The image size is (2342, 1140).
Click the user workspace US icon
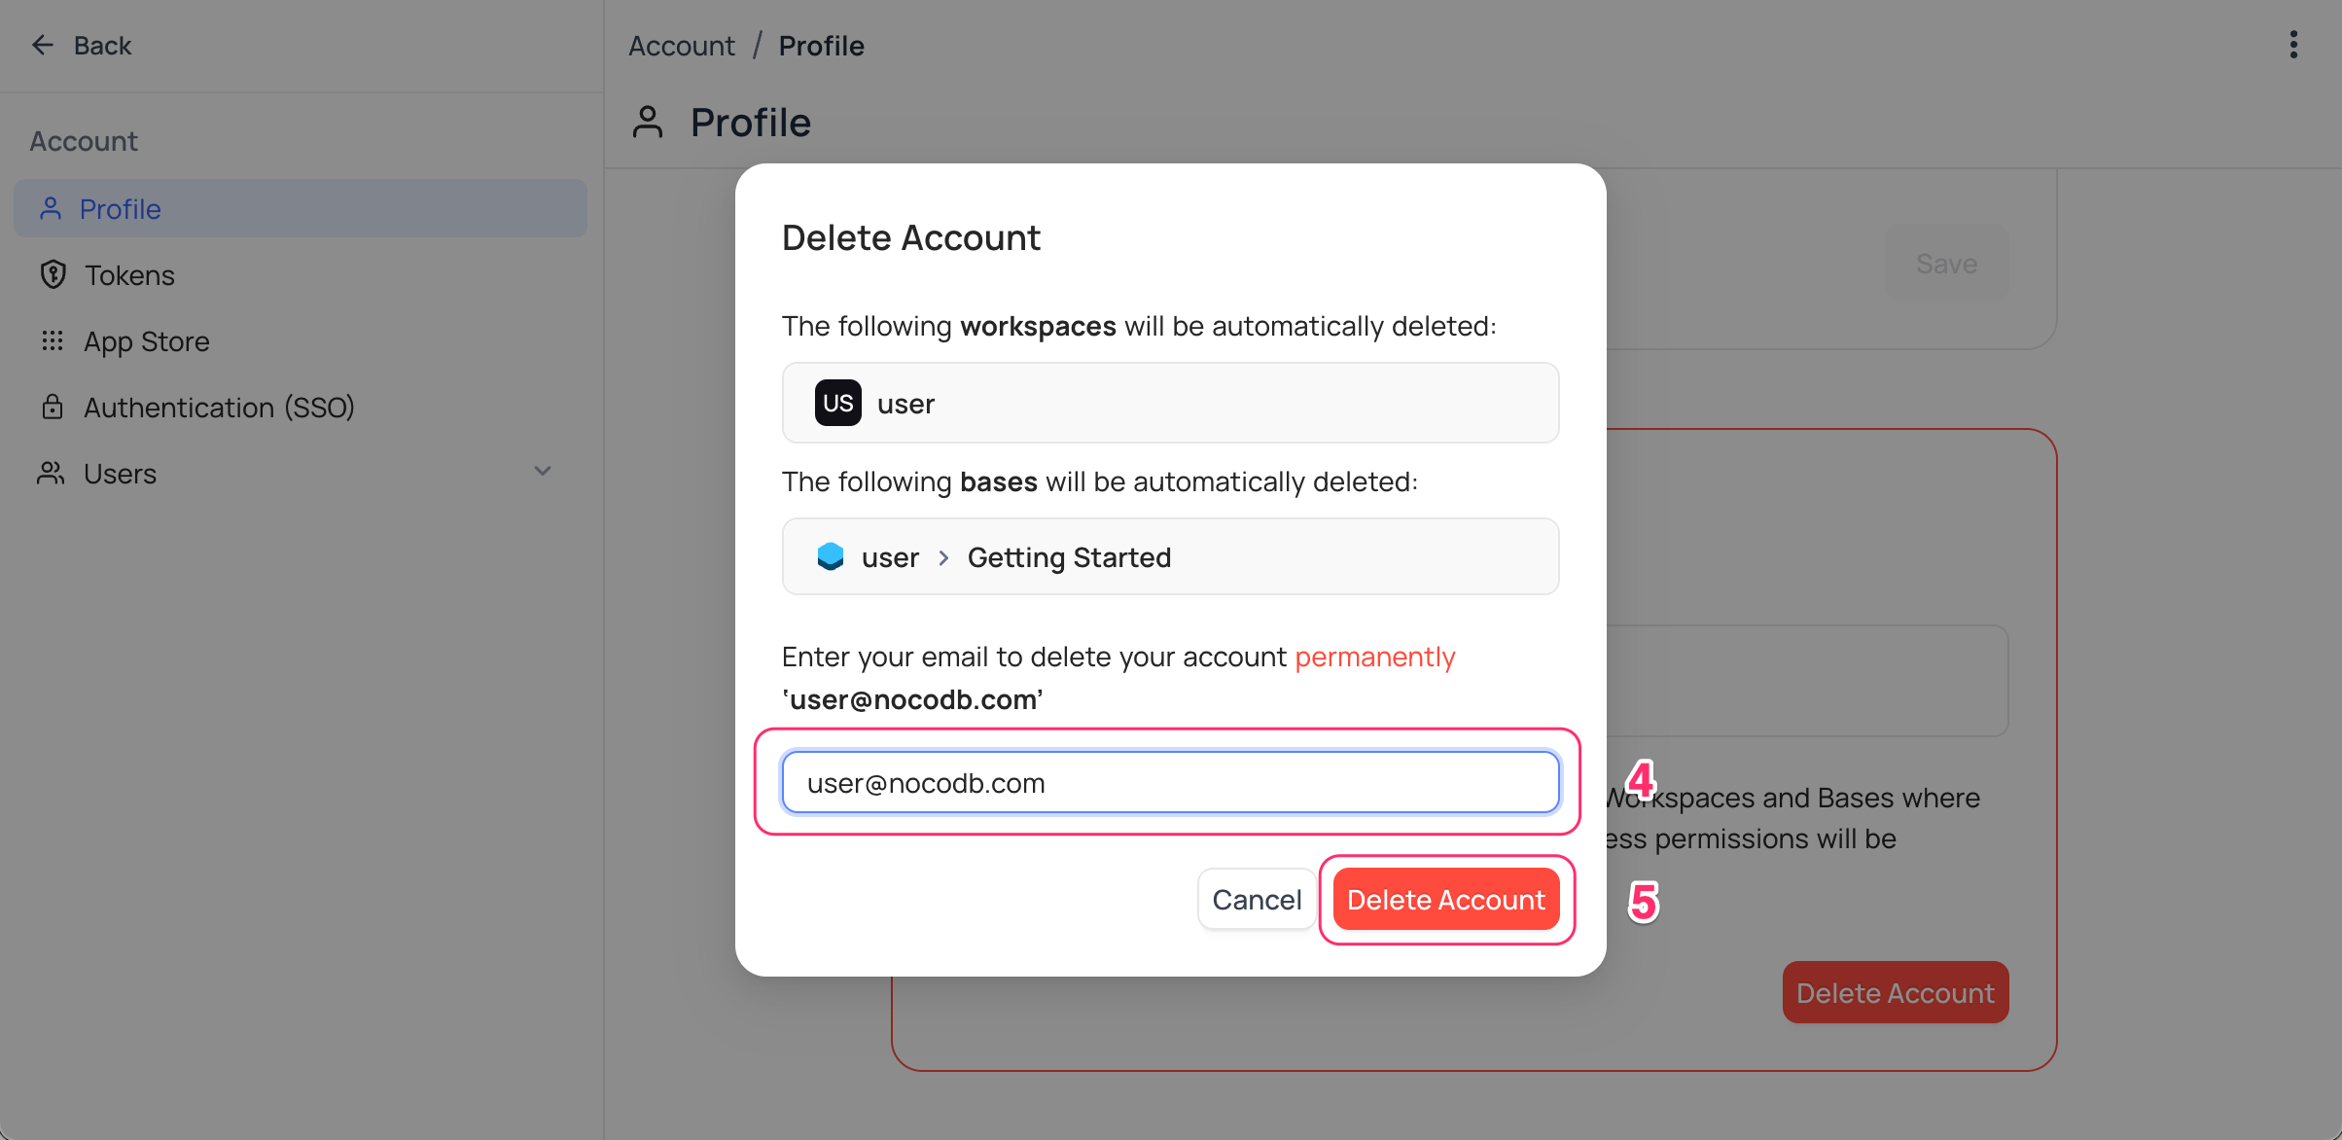(839, 402)
